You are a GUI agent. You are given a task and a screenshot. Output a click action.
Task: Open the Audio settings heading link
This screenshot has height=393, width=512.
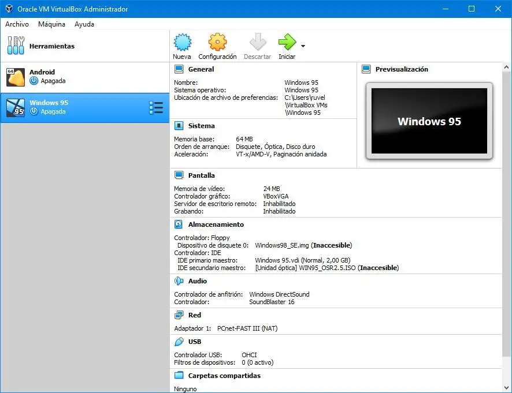coord(197,281)
